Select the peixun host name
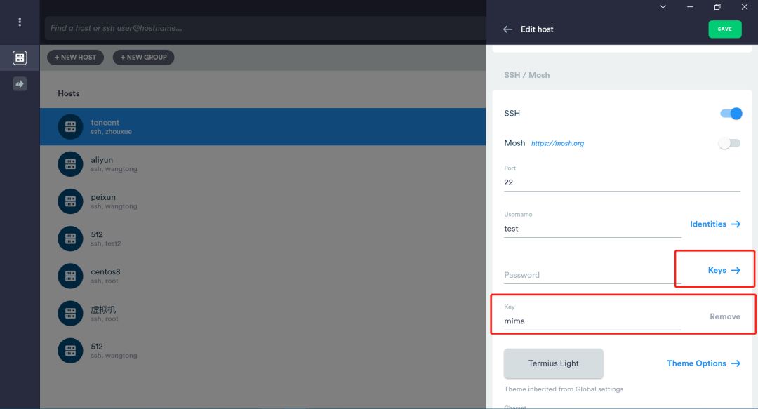This screenshot has height=409, width=758. 103,197
